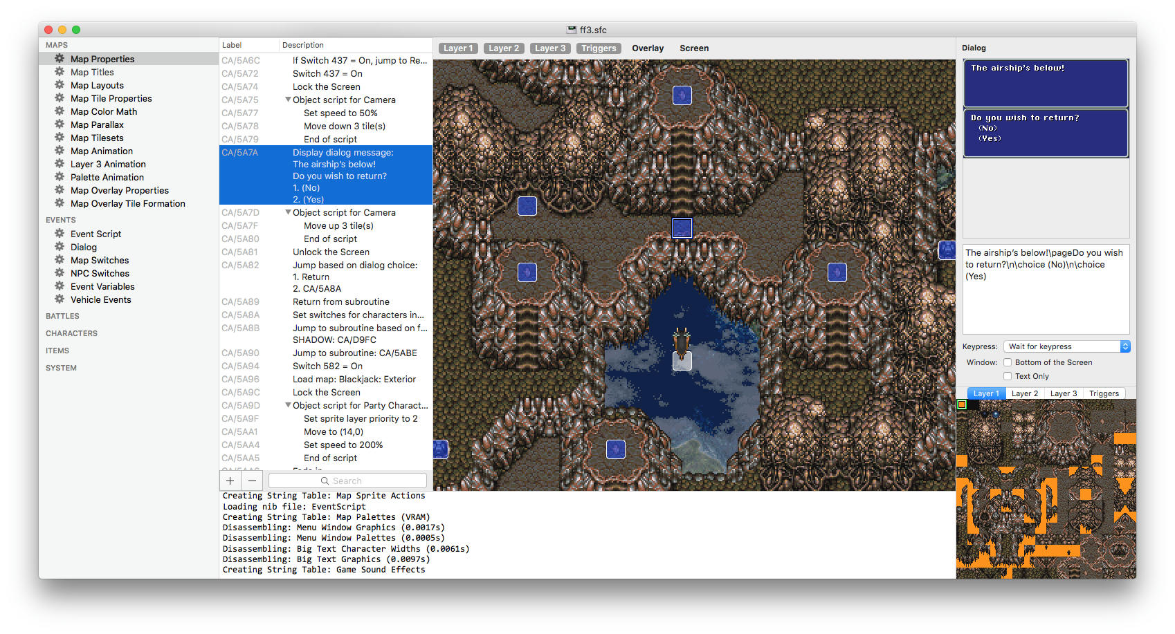
Task: Select the 'Unlock the Screen' script row
Action: click(326, 252)
